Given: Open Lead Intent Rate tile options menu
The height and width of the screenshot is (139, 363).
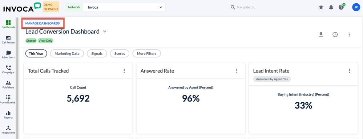Looking at the screenshot, I should click(349, 71).
